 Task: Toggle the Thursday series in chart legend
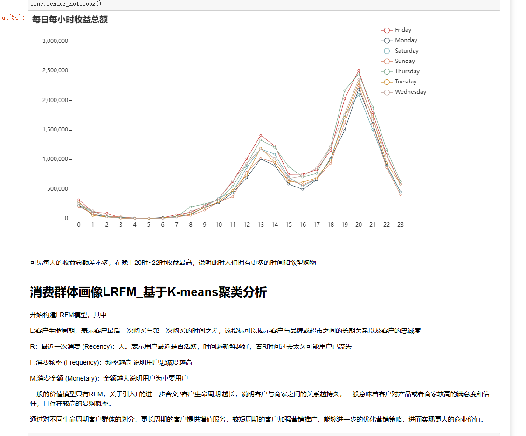401,71
